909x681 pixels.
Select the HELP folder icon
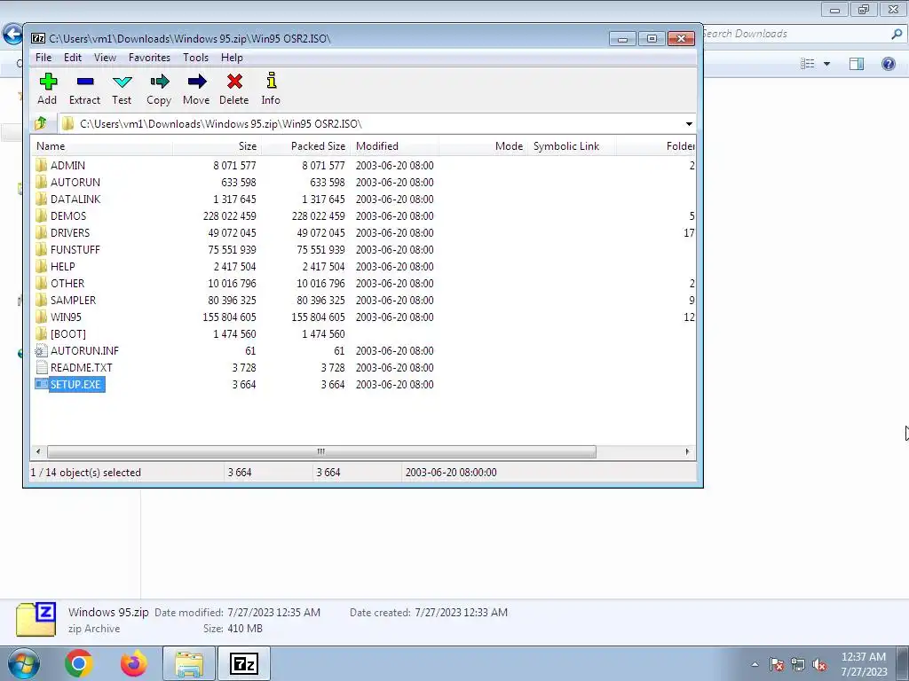tap(41, 266)
